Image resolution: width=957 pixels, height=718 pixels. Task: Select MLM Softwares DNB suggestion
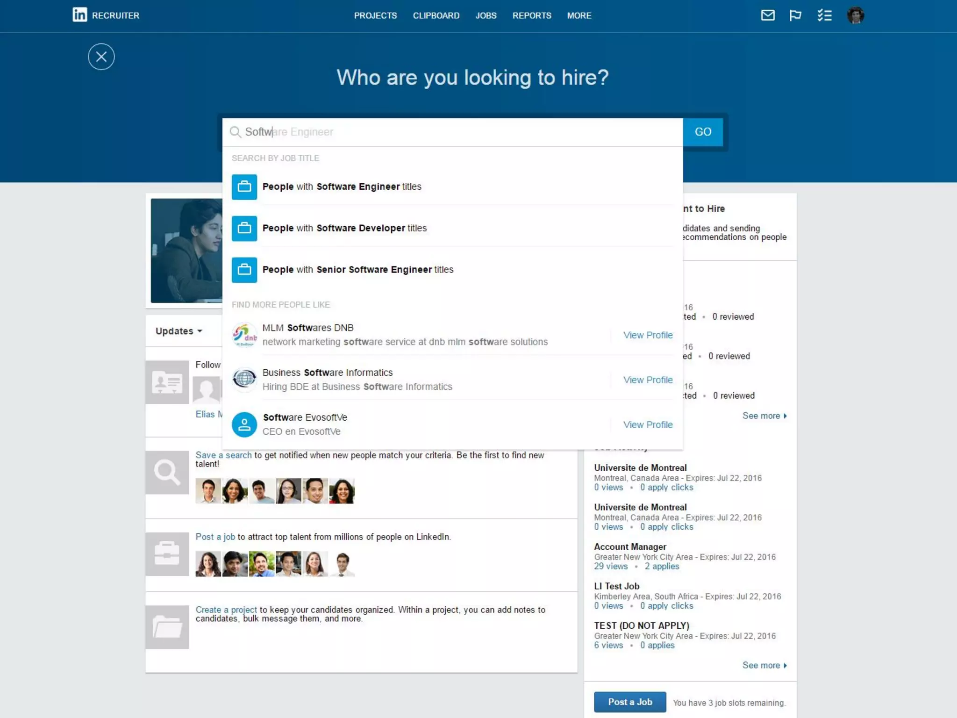pos(405,335)
